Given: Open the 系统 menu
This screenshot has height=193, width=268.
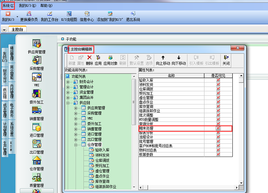Looking at the screenshot, I should click(8, 6).
